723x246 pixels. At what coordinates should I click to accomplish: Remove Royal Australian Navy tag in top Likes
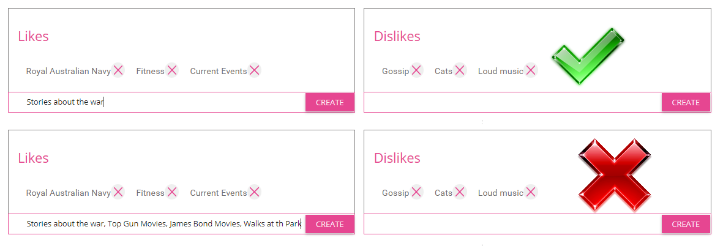118,70
